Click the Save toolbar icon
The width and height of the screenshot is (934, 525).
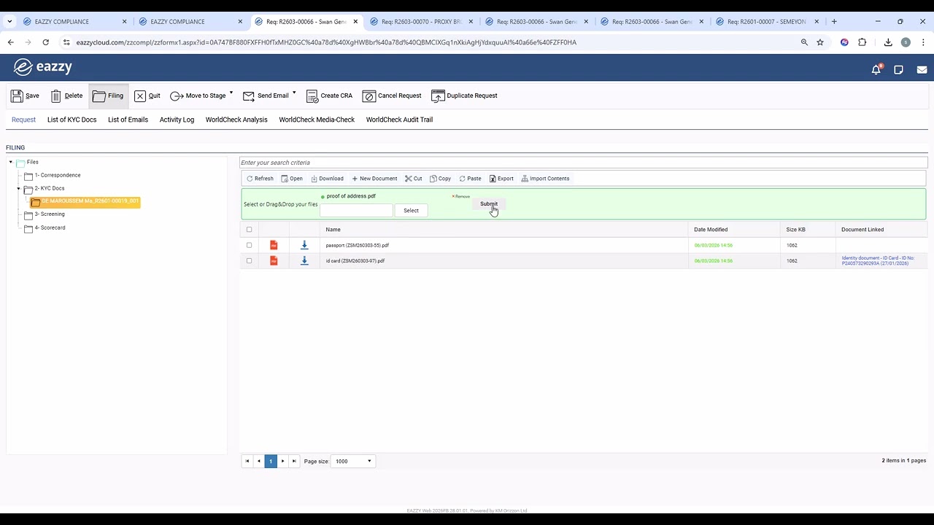point(18,96)
